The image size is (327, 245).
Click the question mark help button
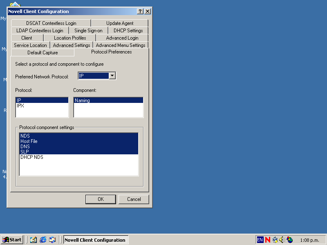tap(140, 11)
